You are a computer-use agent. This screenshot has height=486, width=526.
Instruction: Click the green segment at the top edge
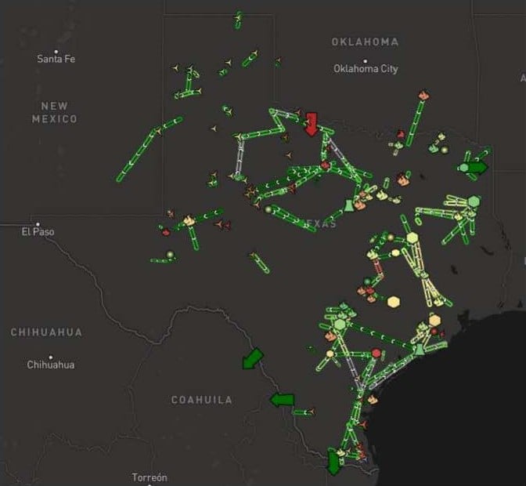pos(238,20)
